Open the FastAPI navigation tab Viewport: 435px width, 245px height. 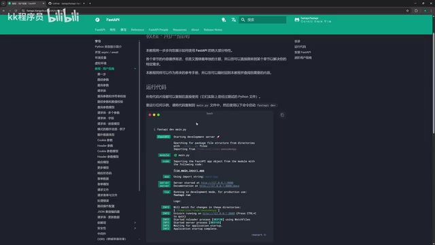tap(100, 30)
